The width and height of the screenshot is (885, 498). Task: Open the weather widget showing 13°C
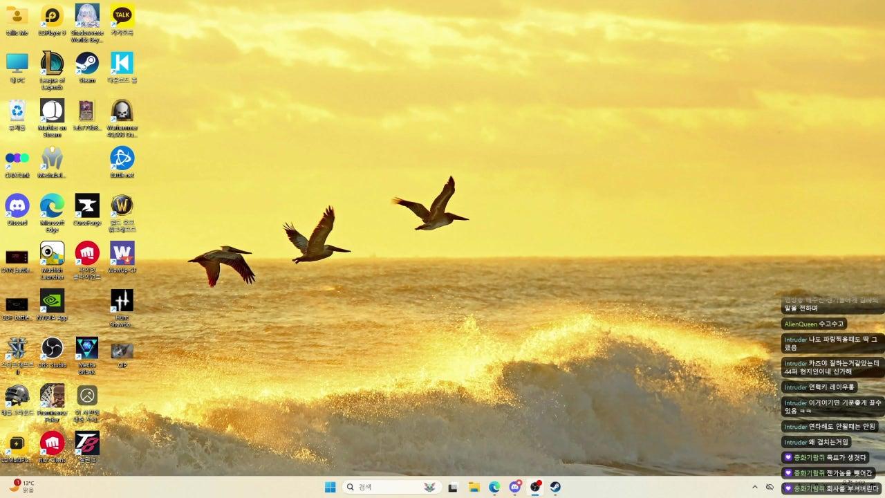[x=21, y=486]
